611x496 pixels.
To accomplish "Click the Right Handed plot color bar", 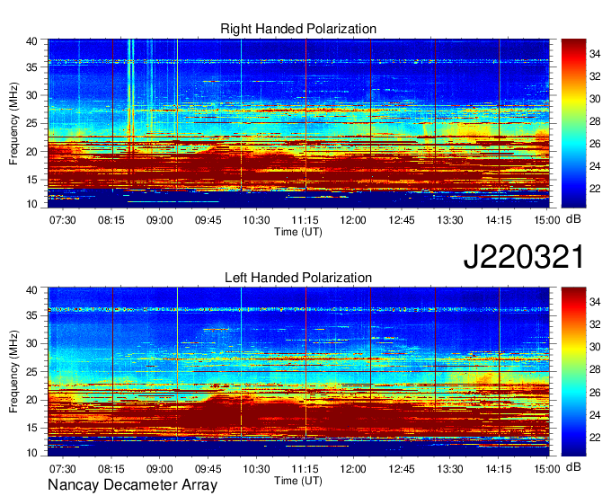I will 573,123.
